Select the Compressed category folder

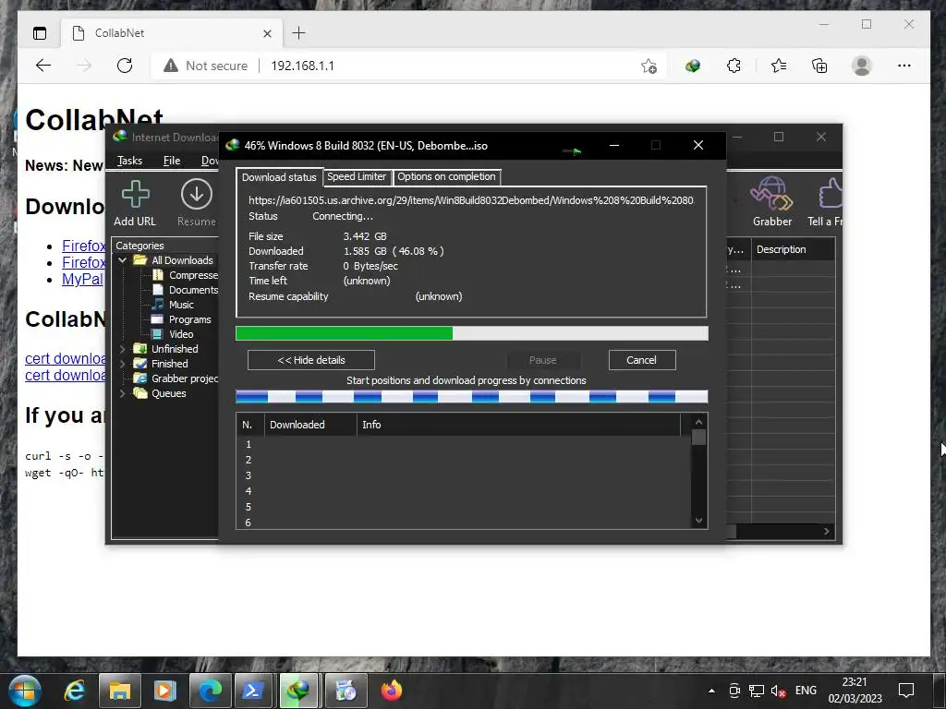click(x=185, y=275)
